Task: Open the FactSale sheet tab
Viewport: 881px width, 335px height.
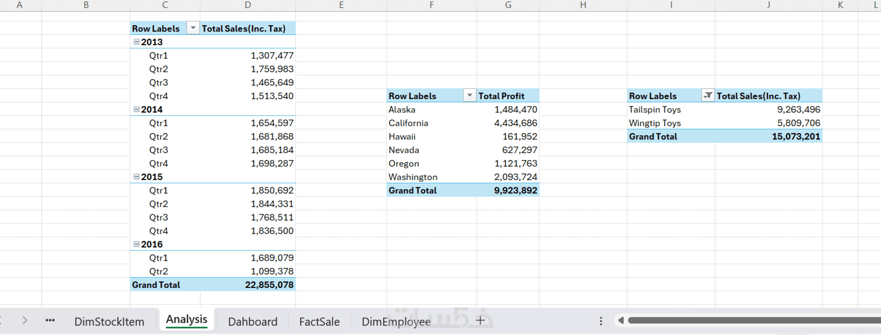Action: click(319, 322)
